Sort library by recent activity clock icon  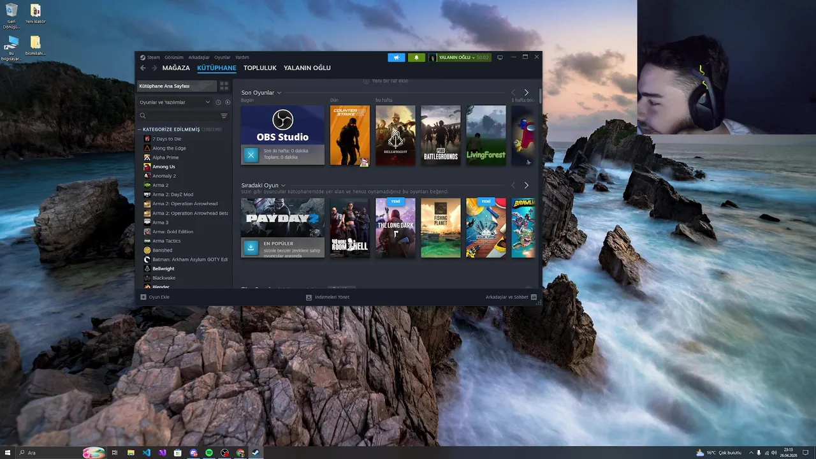click(x=218, y=102)
